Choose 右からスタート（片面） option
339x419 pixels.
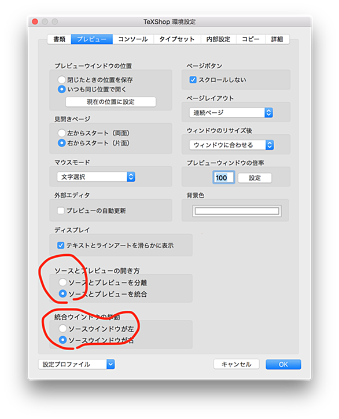click(62, 143)
